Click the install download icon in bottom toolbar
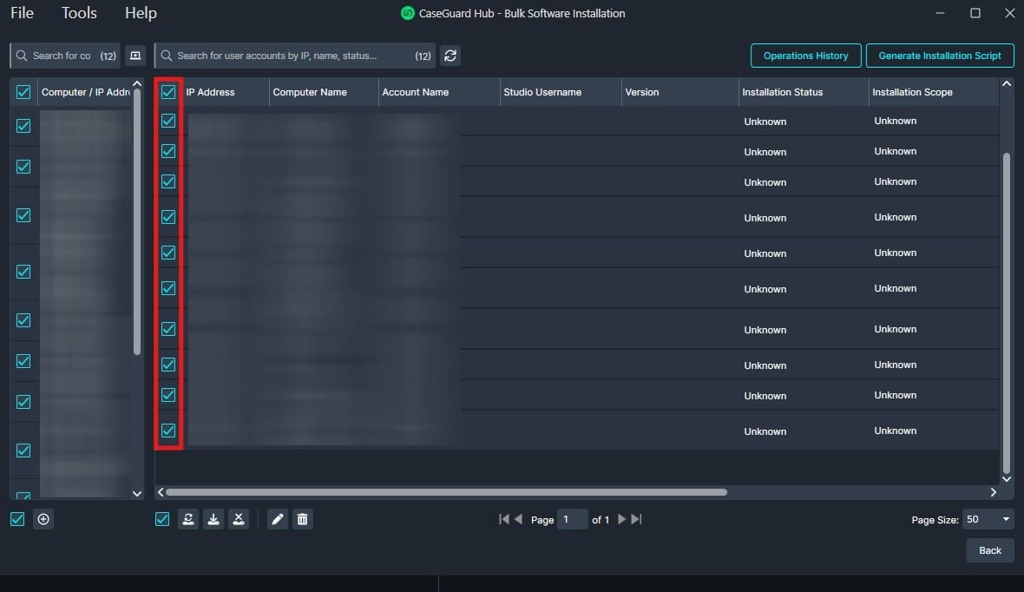1024x592 pixels. pyautogui.click(x=213, y=519)
